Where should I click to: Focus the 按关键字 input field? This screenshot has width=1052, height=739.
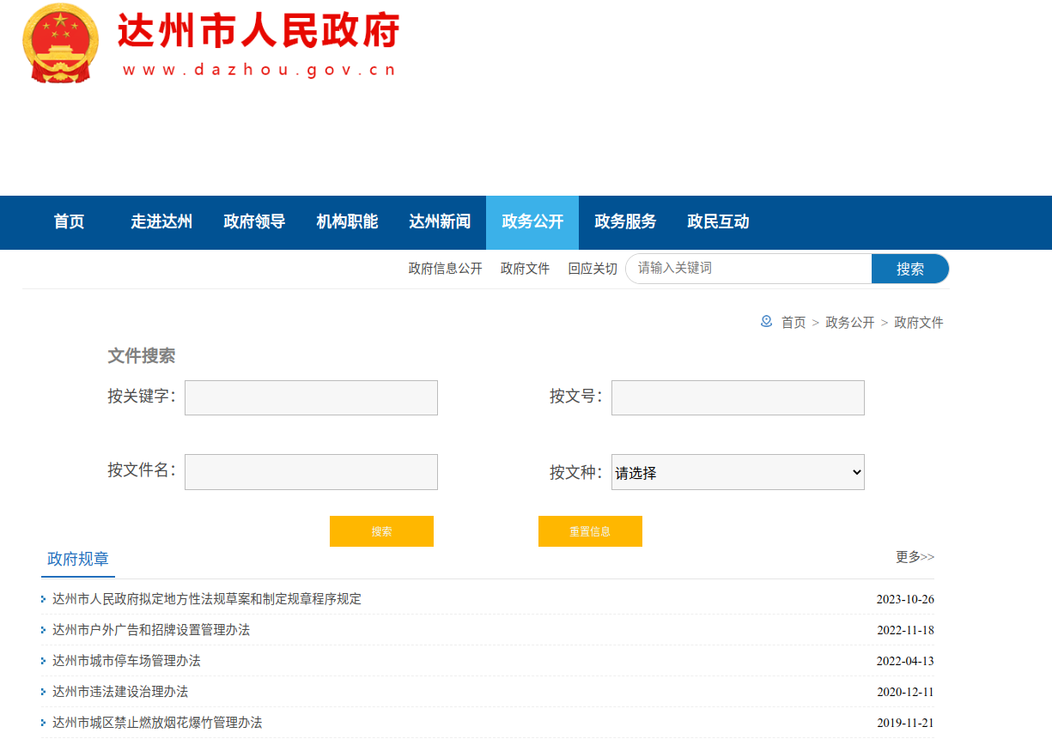[311, 398]
